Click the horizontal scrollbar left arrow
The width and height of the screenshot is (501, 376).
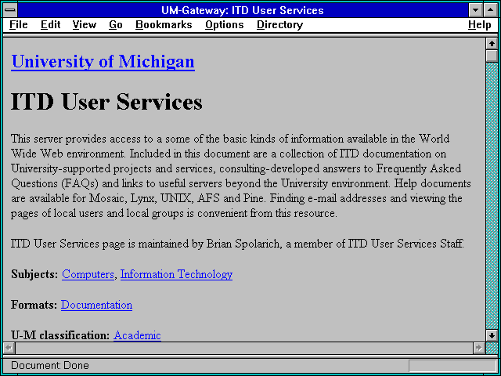coord(9,348)
